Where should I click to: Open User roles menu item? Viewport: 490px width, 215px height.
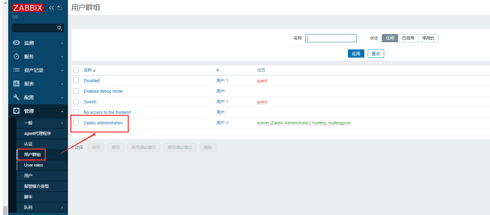click(x=42, y=165)
